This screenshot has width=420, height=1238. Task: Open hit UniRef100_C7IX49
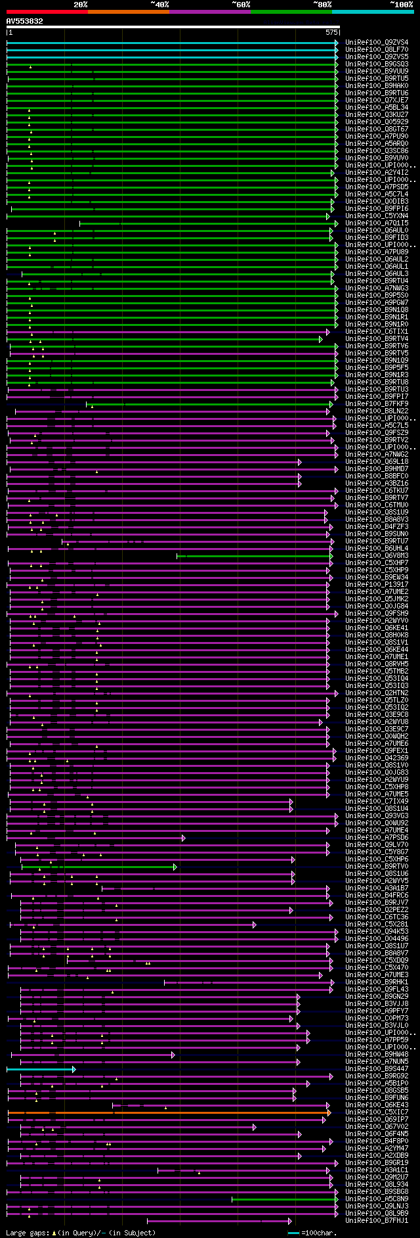pyautogui.click(x=377, y=801)
